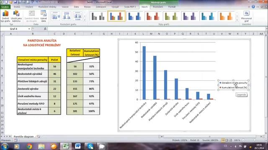The height and width of the screenshot is (150, 268).
Task: Select the Kumulativní četnost [%] header cell
Action: [x=91, y=53]
